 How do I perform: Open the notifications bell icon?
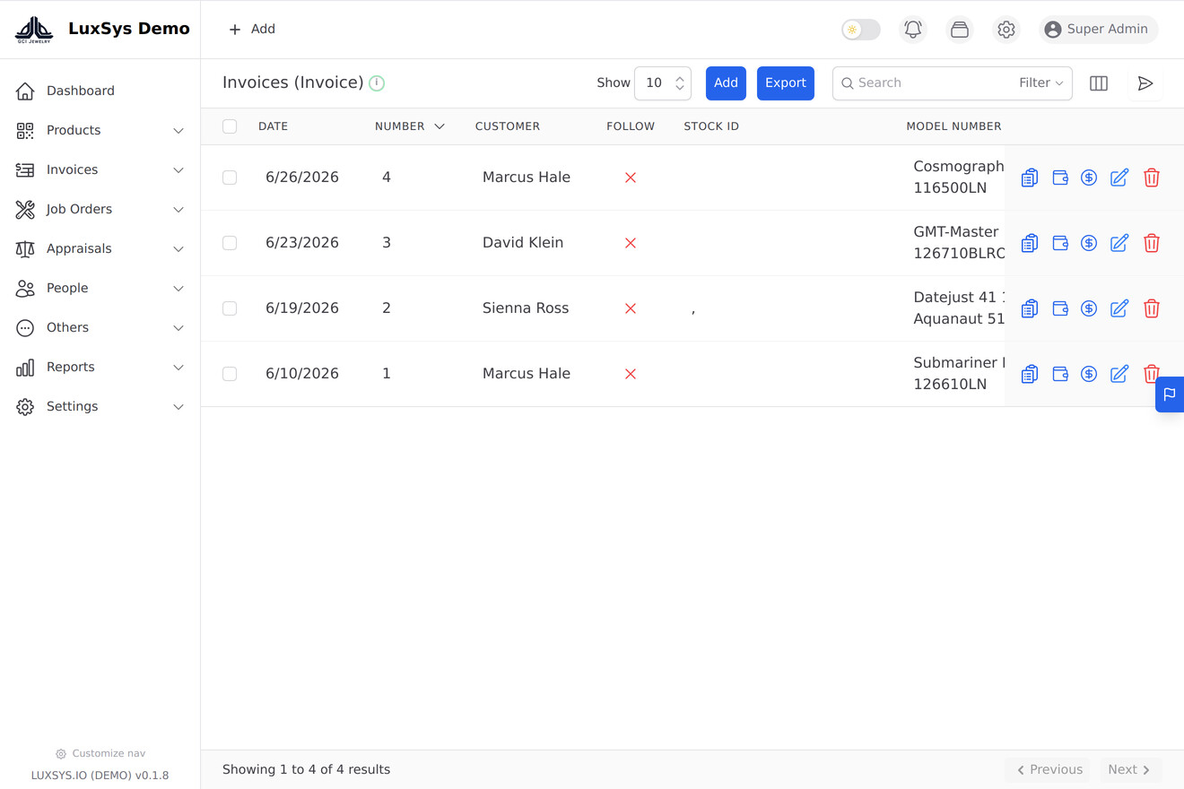[913, 30]
